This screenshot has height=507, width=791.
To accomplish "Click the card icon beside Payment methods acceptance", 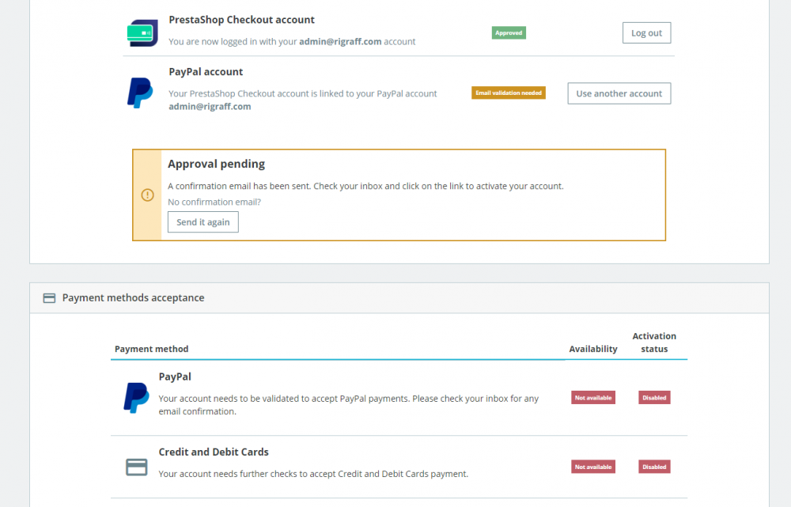I will coord(49,298).
